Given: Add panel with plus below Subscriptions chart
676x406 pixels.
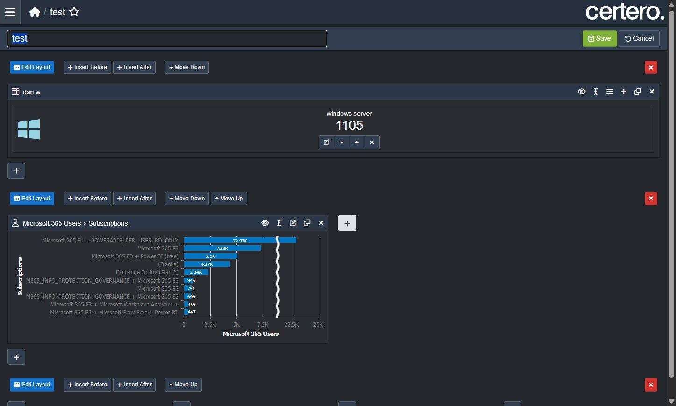Looking at the screenshot, I should [16, 357].
